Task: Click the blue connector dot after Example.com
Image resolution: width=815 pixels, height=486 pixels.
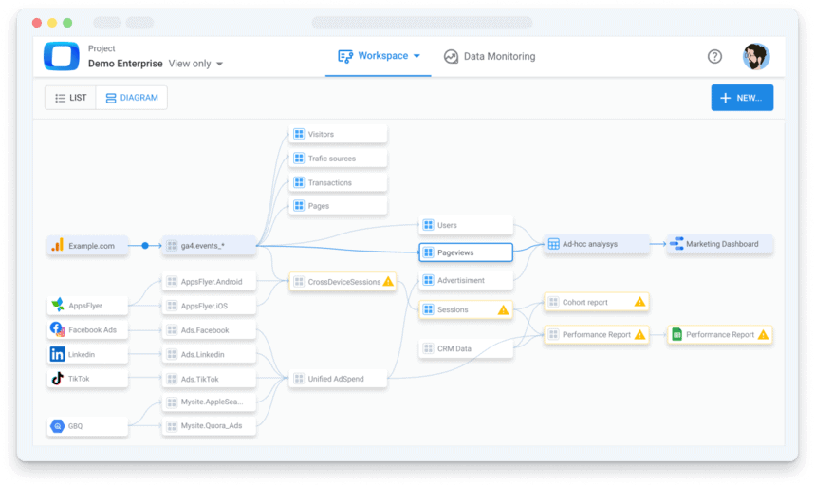Action: pyautogui.click(x=145, y=245)
